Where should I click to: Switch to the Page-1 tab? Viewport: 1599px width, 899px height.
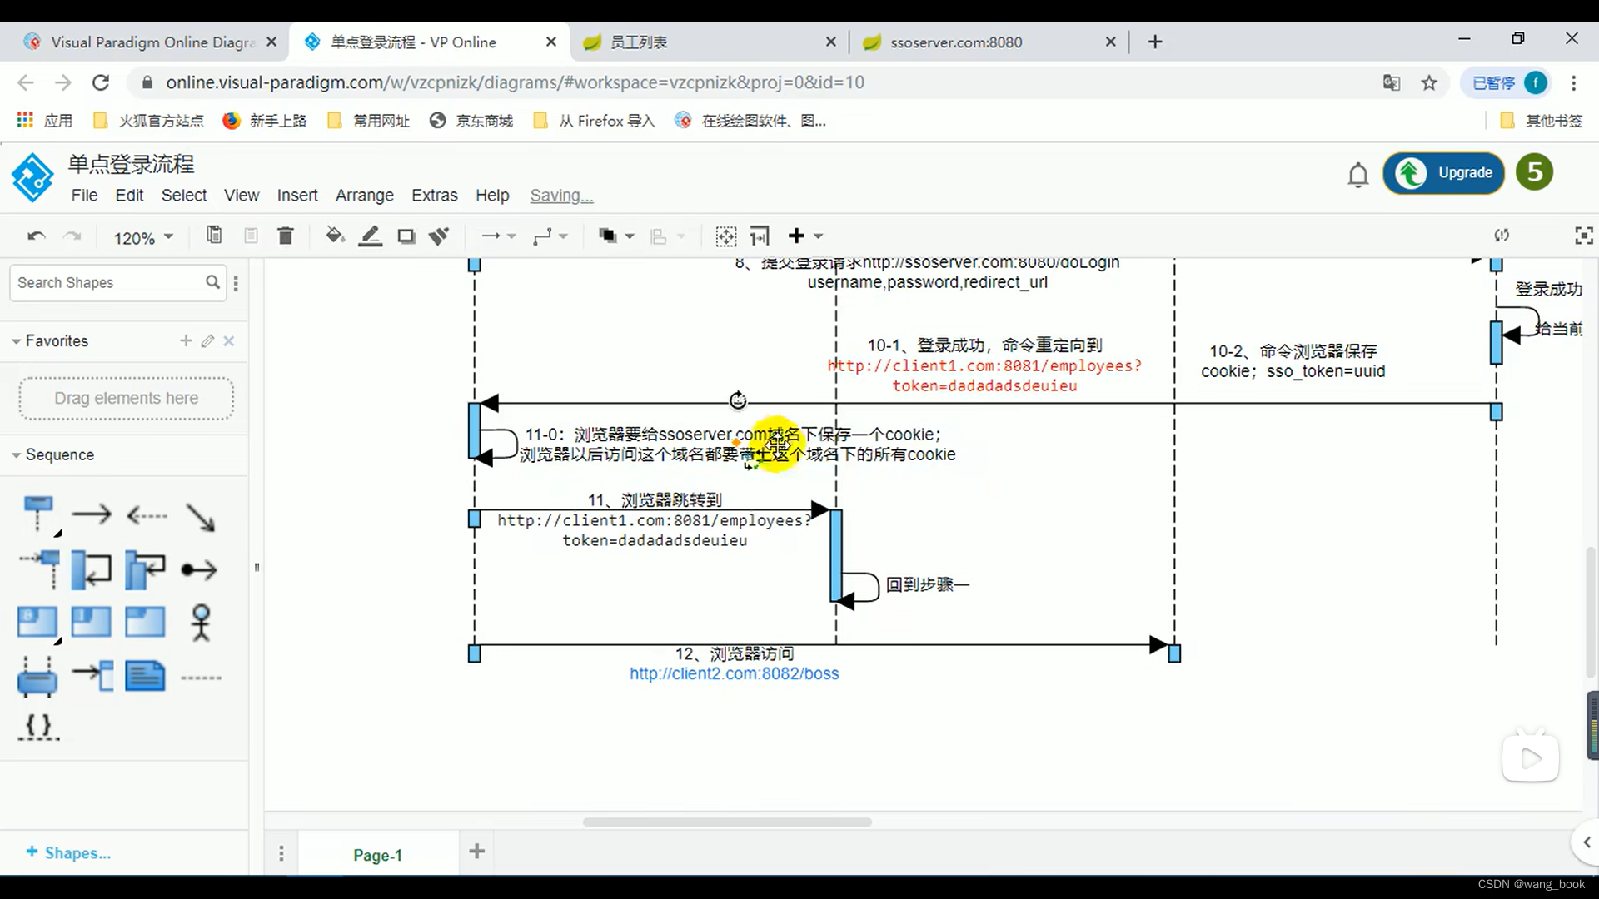377,855
